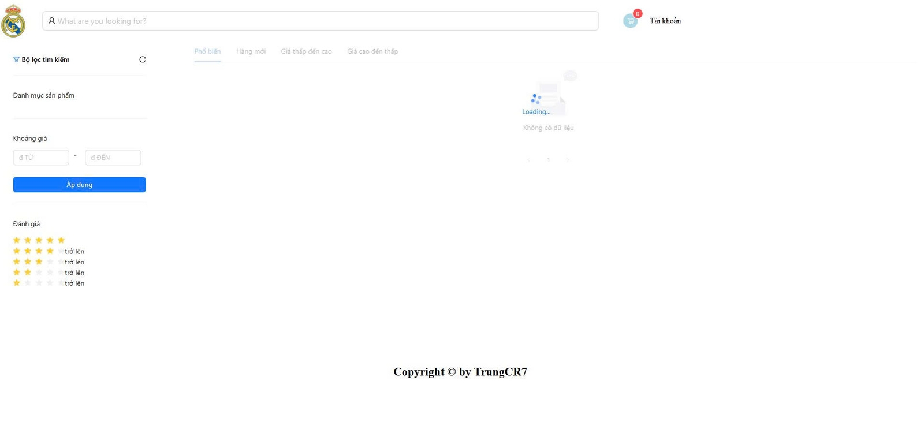Open the Tài khoản account link

click(x=665, y=21)
